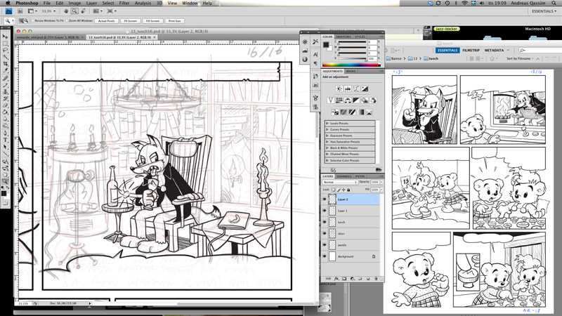Screen dimensions: 562x316
Task: Add a Color Balance adjustment
Action: 348,100
